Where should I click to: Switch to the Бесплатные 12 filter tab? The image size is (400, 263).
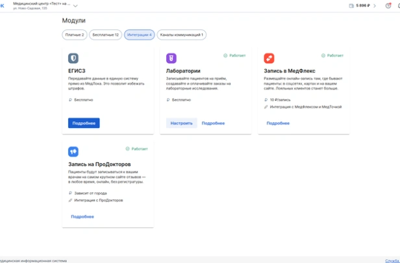tap(105, 34)
